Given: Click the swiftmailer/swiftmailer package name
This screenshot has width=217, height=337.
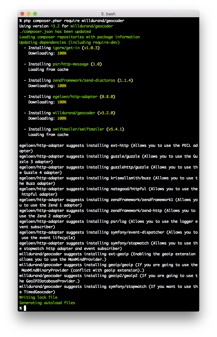Looking at the screenshot, I should 78,129.
